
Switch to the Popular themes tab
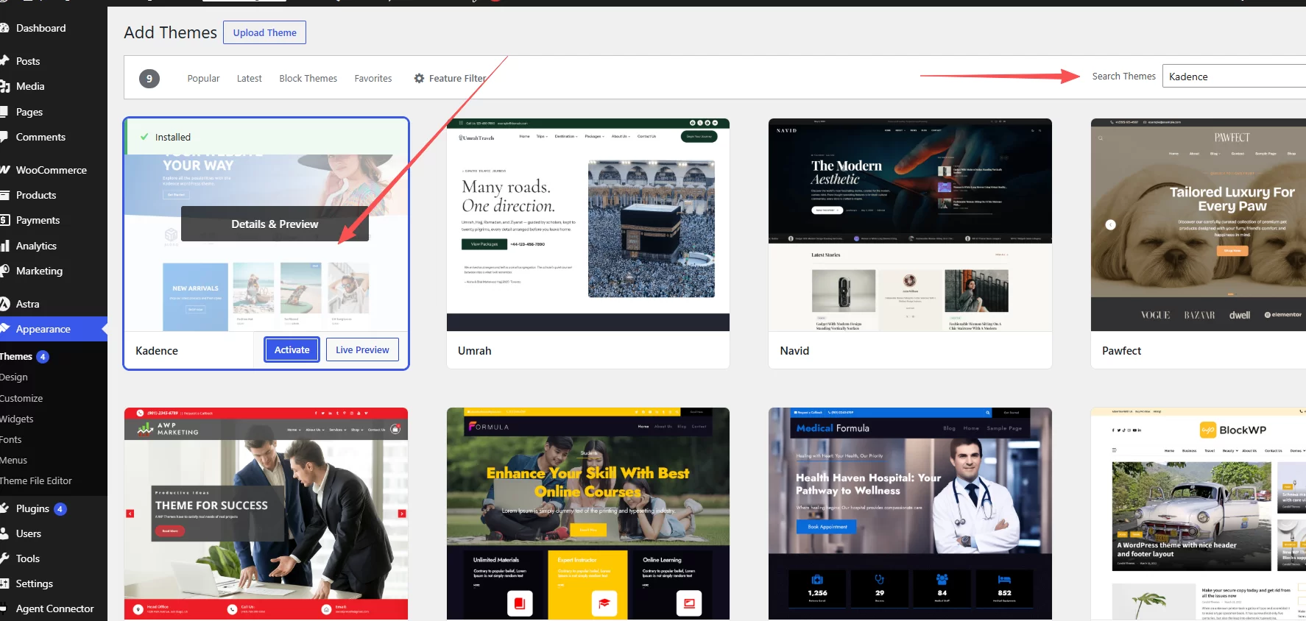(x=203, y=78)
